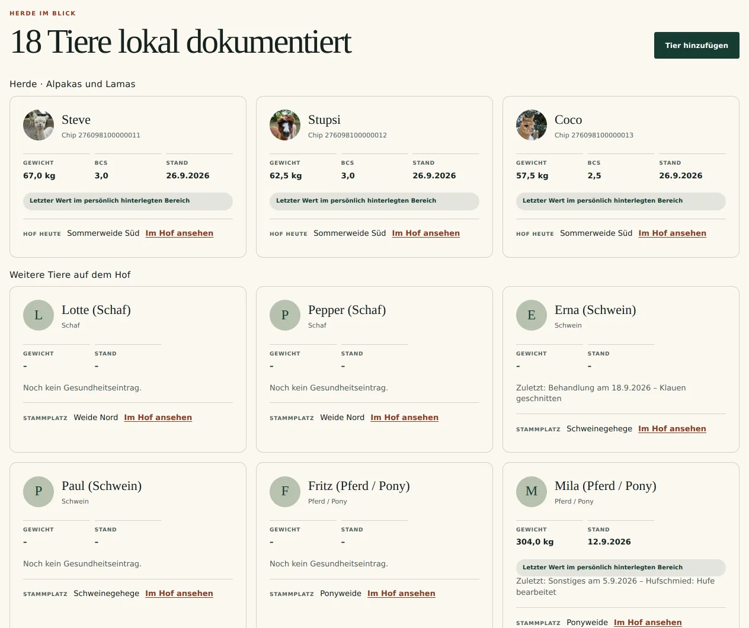
Task: Click Coco's weight 57,5 kg
Action: 532,176
